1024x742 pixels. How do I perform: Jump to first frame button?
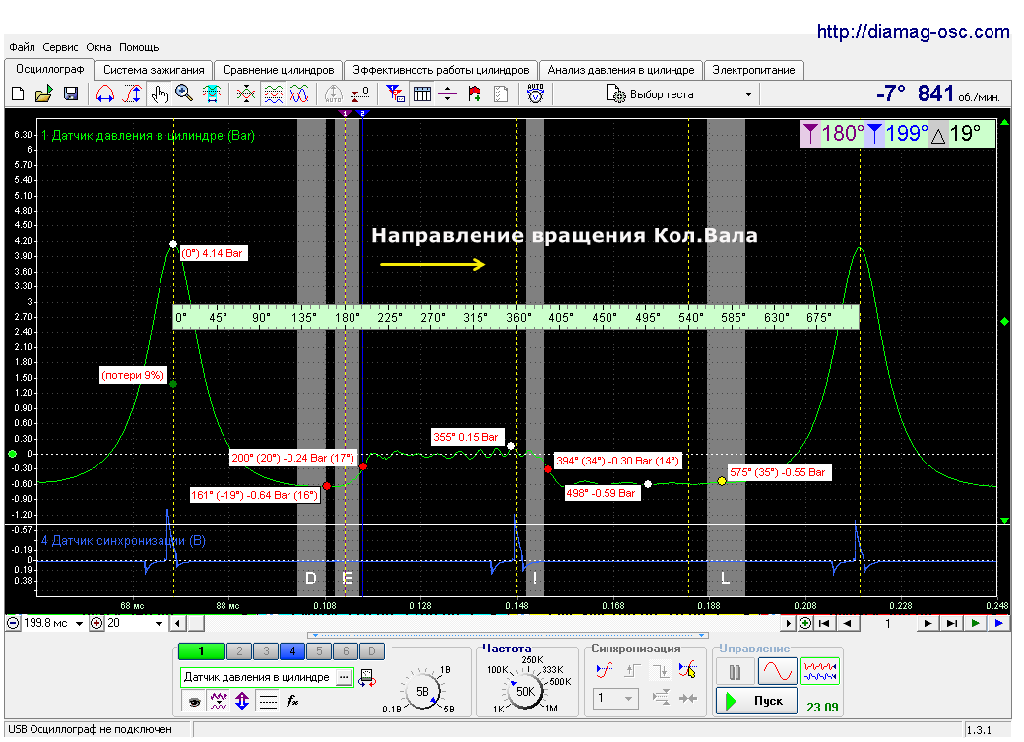[x=824, y=623]
